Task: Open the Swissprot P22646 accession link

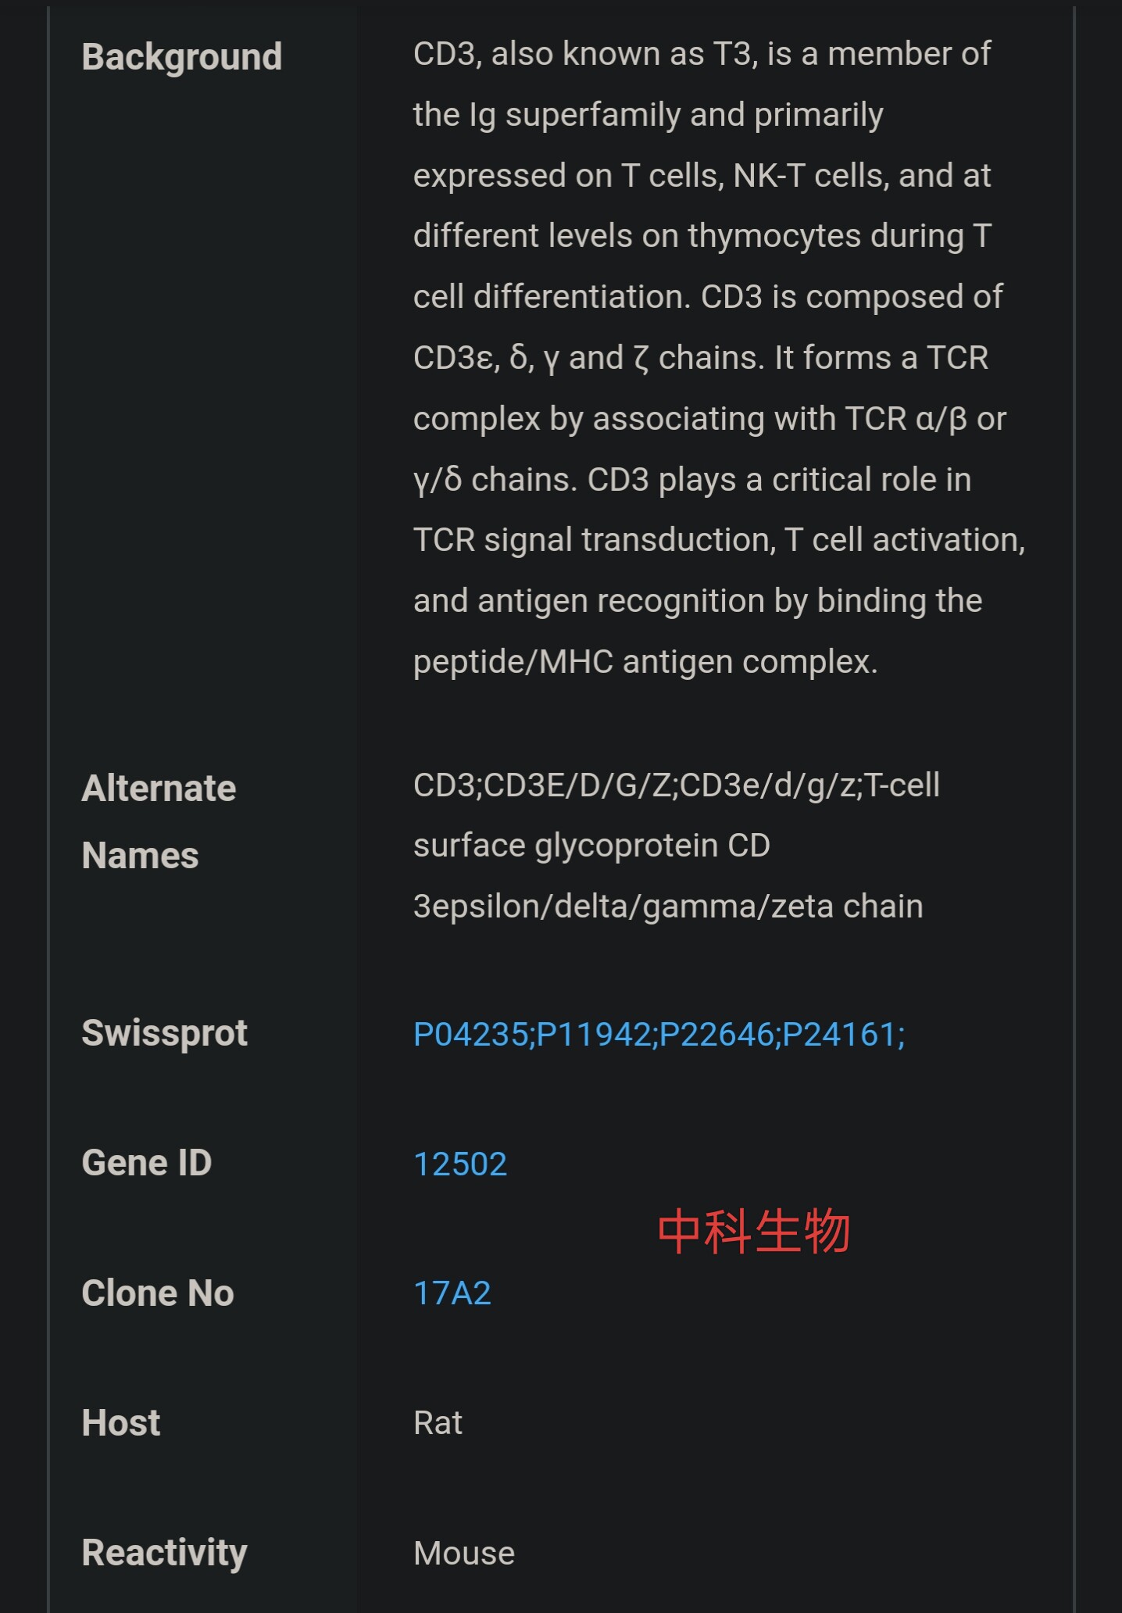Action: (x=716, y=1035)
